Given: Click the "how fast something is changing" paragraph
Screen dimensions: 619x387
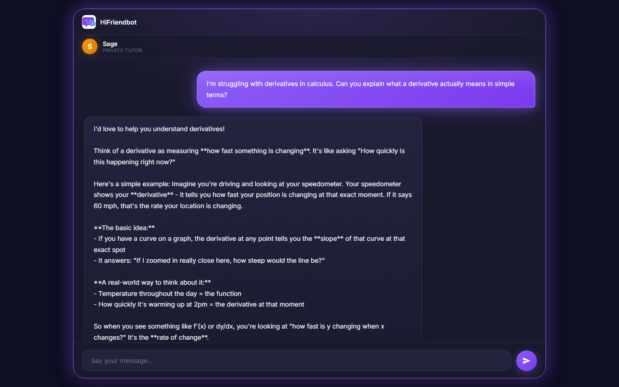Looking at the screenshot, I should 249,157.
